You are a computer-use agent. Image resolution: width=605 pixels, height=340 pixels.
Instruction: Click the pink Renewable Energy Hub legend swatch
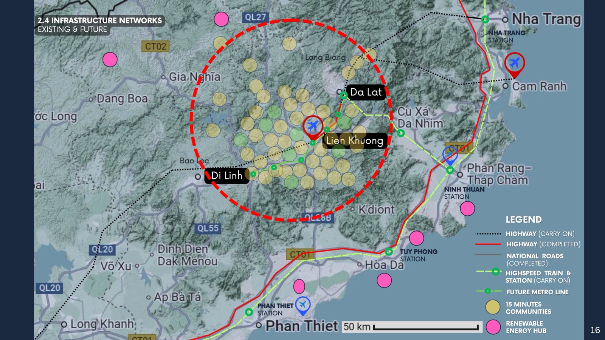point(493,327)
